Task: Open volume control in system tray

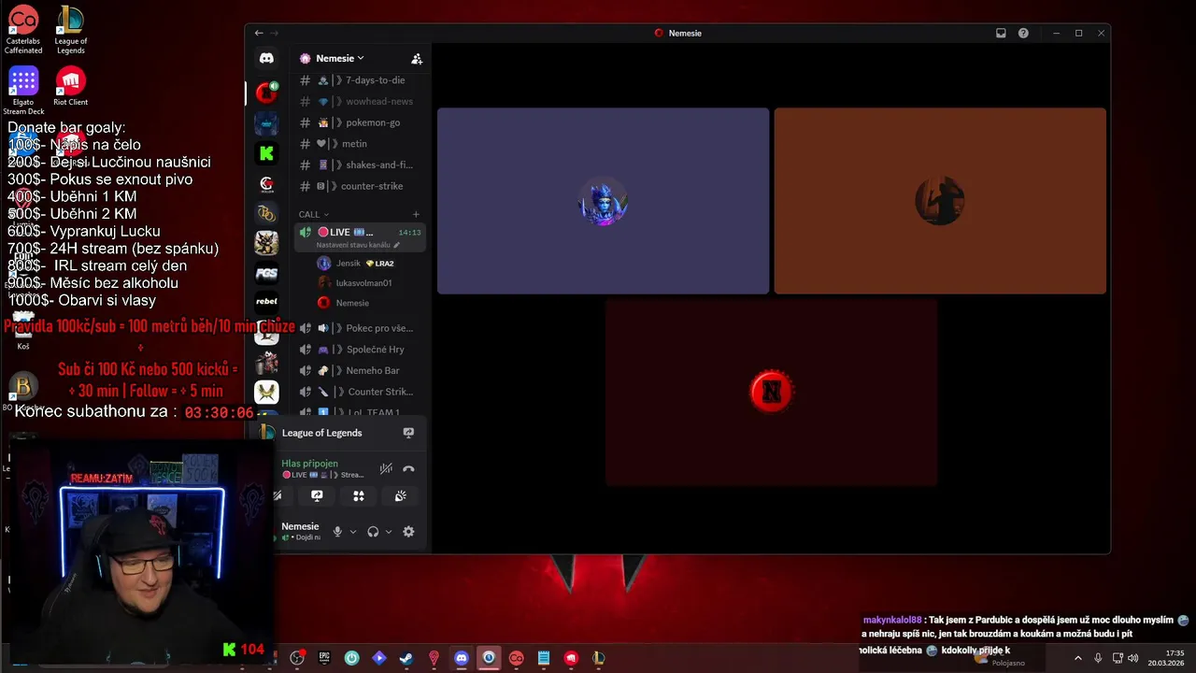Action: tap(1133, 658)
